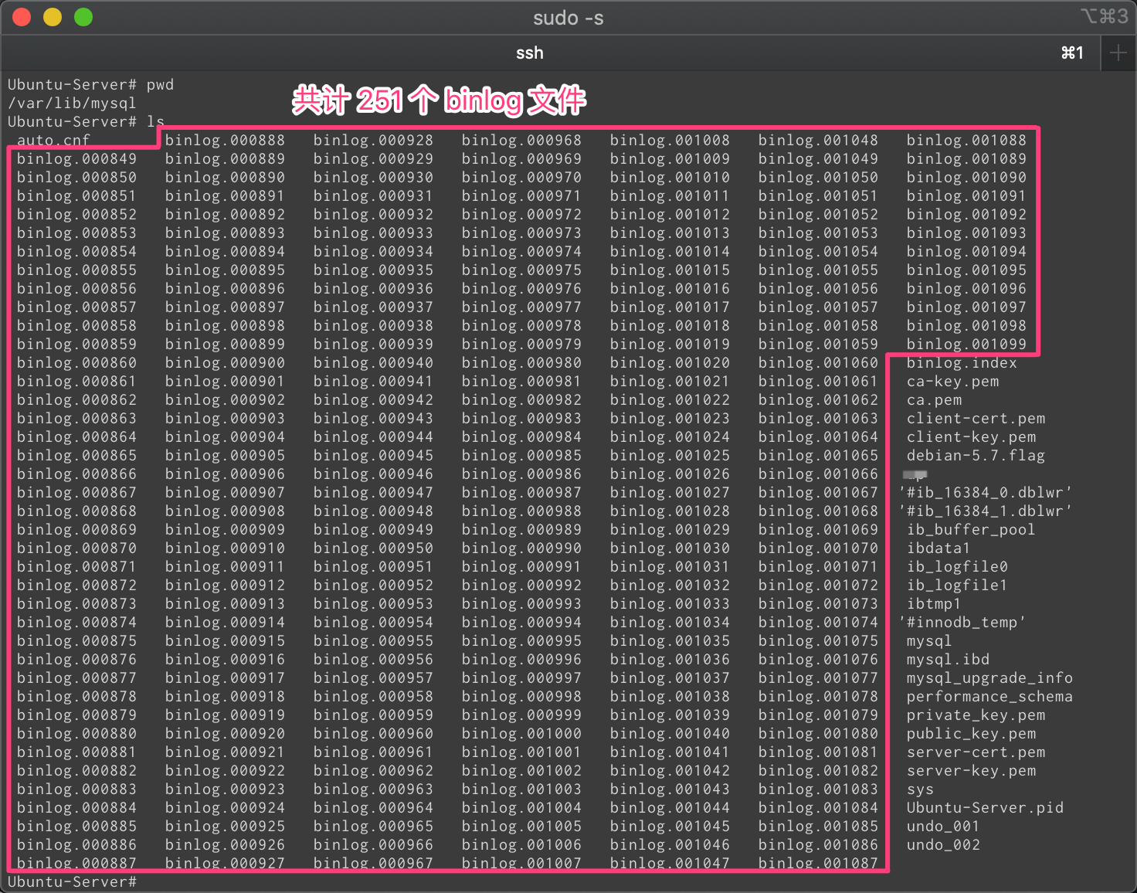Click the 'binlog.index' entry
The image size is (1137, 893).
pos(962,363)
